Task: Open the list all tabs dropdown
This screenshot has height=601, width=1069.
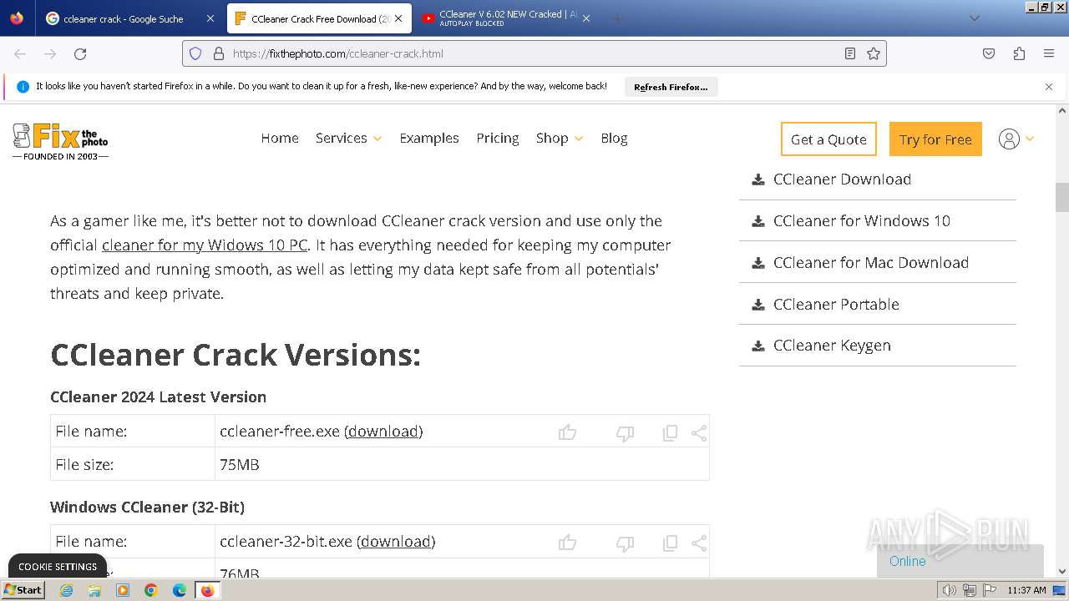Action: click(x=974, y=18)
